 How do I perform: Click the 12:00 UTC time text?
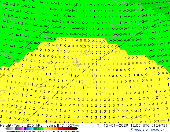(x=141, y=126)
